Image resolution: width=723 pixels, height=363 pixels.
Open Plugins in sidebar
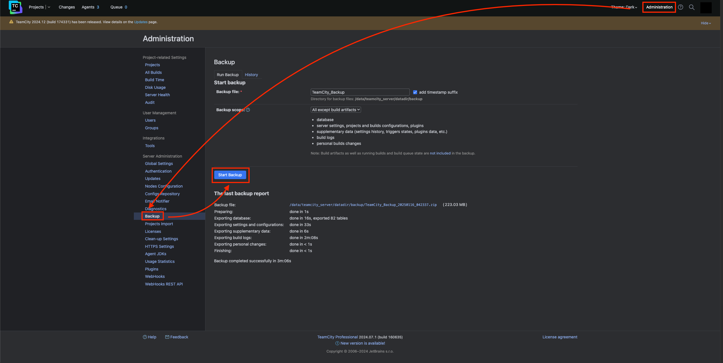click(152, 269)
